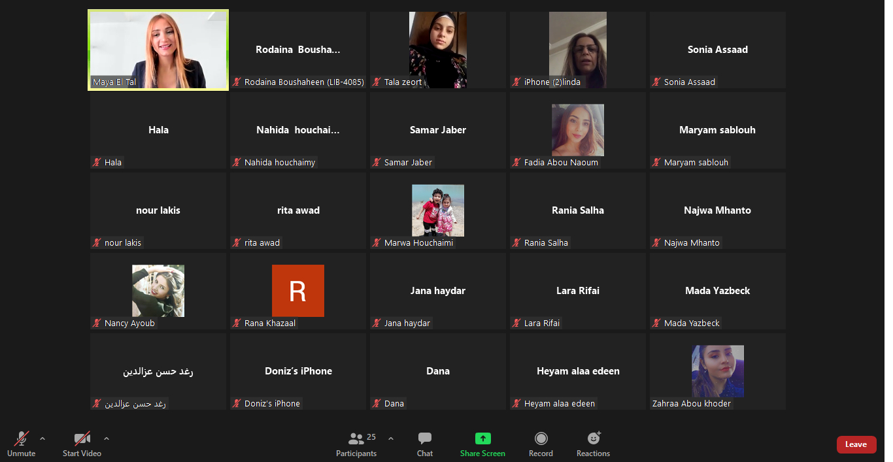The image size is (893, 462).
Task: Click muted mic icon beside rita awad label
Action: (237, 243)
